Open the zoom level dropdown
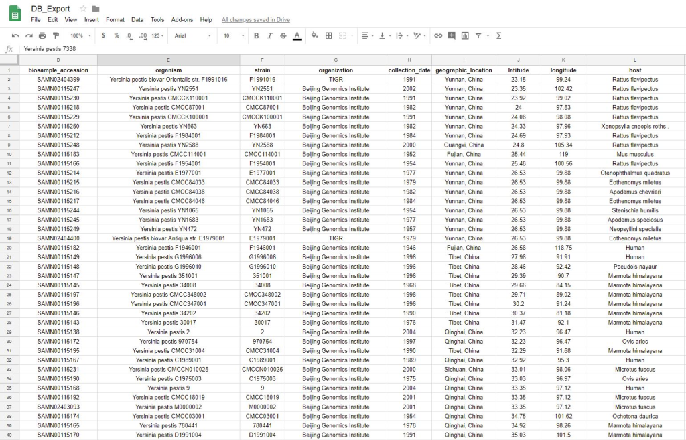The width and height of the screenshot is (686, 440). 79,36
